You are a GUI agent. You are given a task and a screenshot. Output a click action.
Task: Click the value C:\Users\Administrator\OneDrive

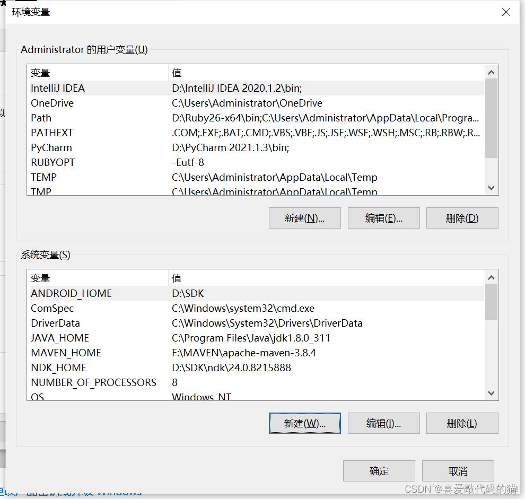[247, 103]
